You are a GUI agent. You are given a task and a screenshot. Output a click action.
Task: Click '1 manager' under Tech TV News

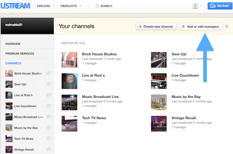[90, 123]
